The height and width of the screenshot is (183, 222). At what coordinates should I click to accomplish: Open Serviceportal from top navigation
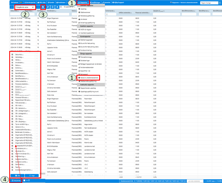click(30, 2)
